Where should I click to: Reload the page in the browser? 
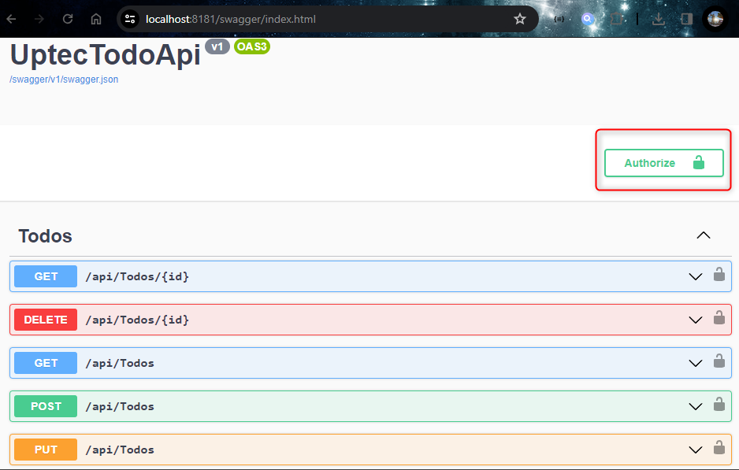(68, 19)
